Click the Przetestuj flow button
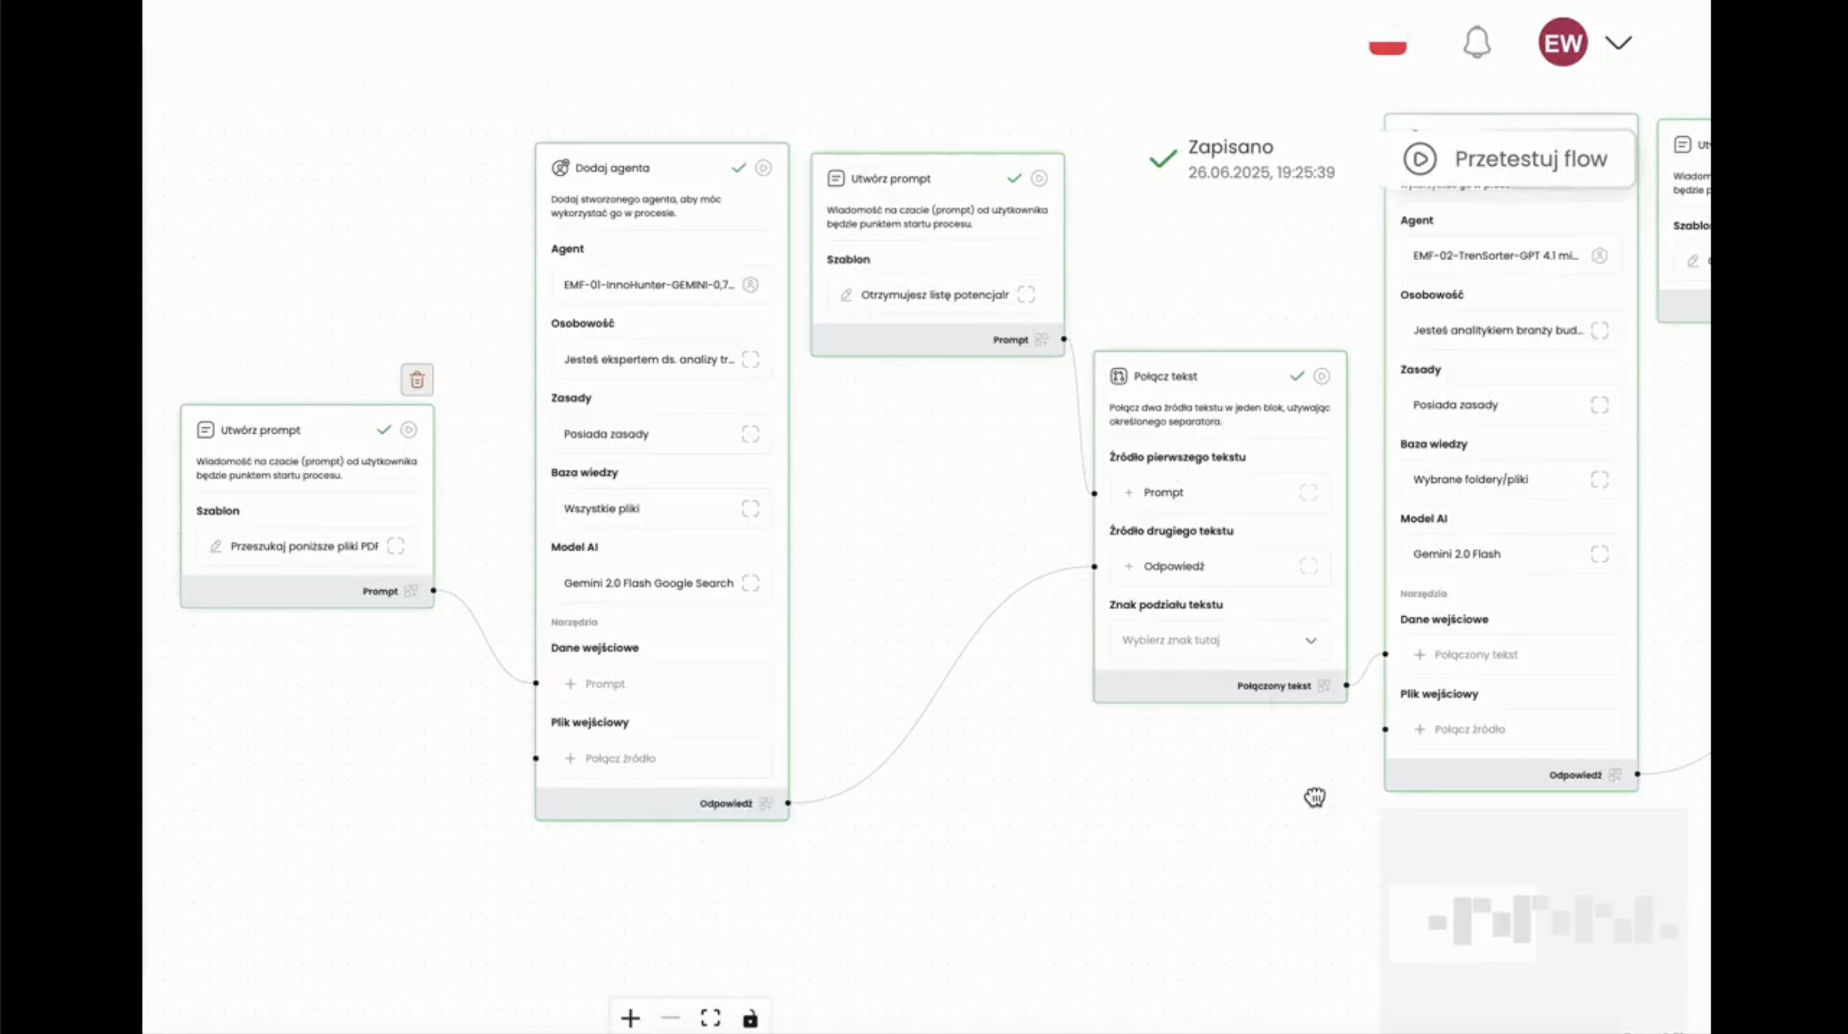Screen dimensions: 1848x1034 click(x=1507, y=158)
